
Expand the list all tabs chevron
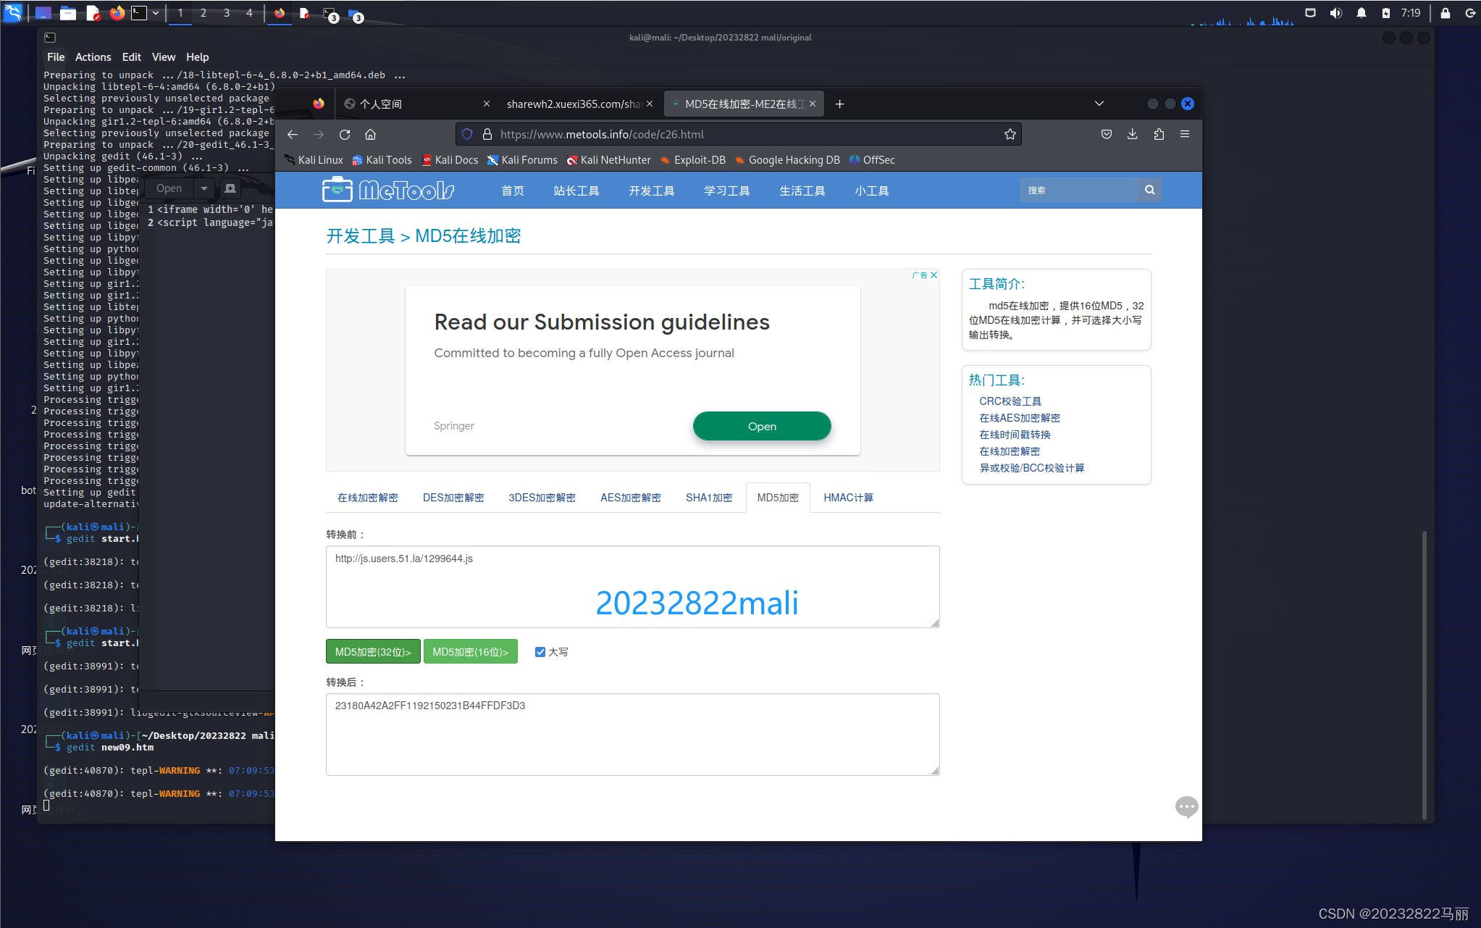point(1099,104)
